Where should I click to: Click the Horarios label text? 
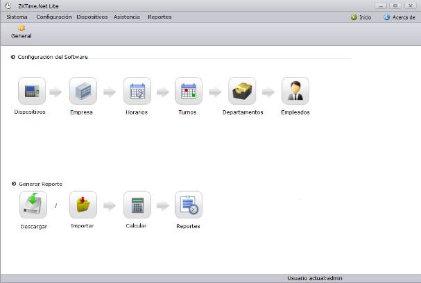point(137,112)
